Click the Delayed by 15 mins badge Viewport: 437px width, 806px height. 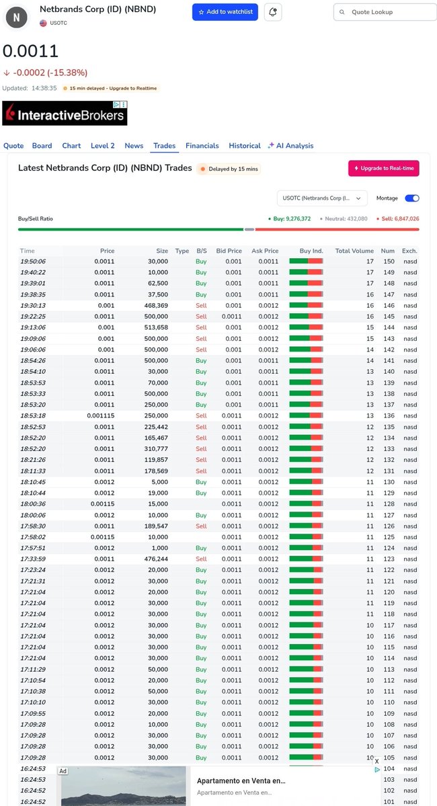(229, 169)
